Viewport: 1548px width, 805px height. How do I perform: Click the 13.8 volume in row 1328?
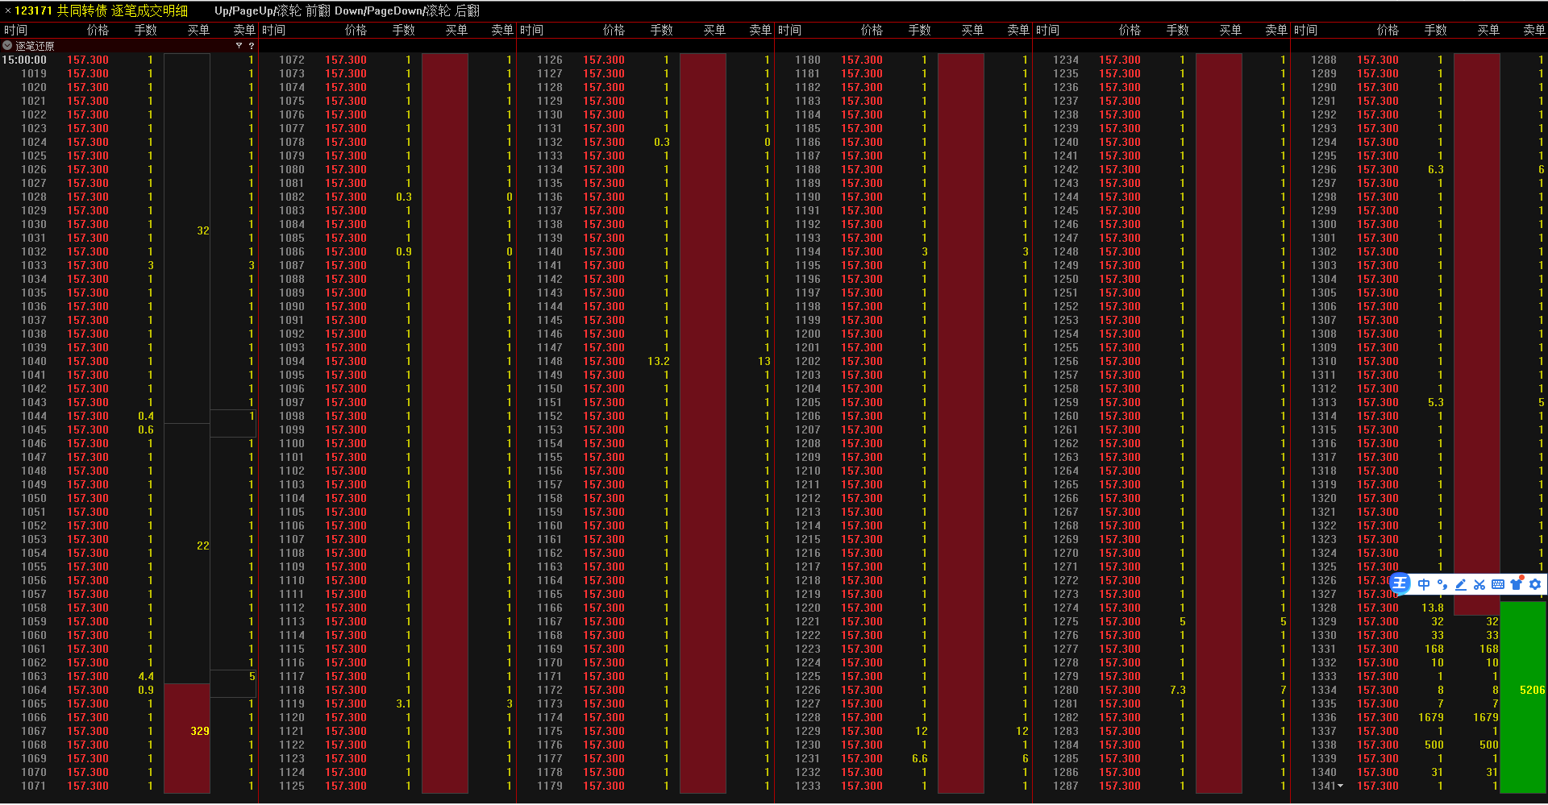coord(1433,608)
